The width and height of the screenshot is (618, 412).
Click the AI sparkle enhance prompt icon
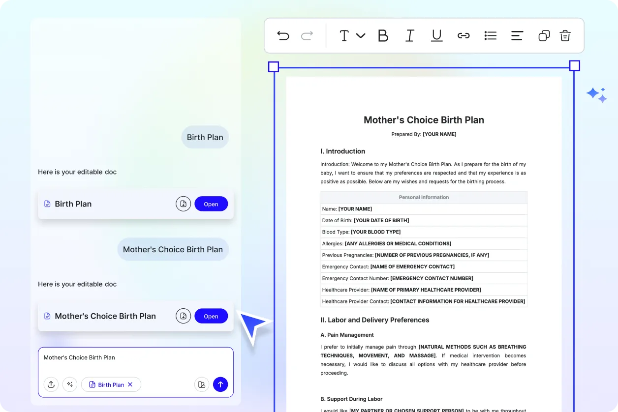point(70,384)
